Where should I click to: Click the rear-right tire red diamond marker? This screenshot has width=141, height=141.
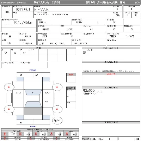(x=57, y=109)
